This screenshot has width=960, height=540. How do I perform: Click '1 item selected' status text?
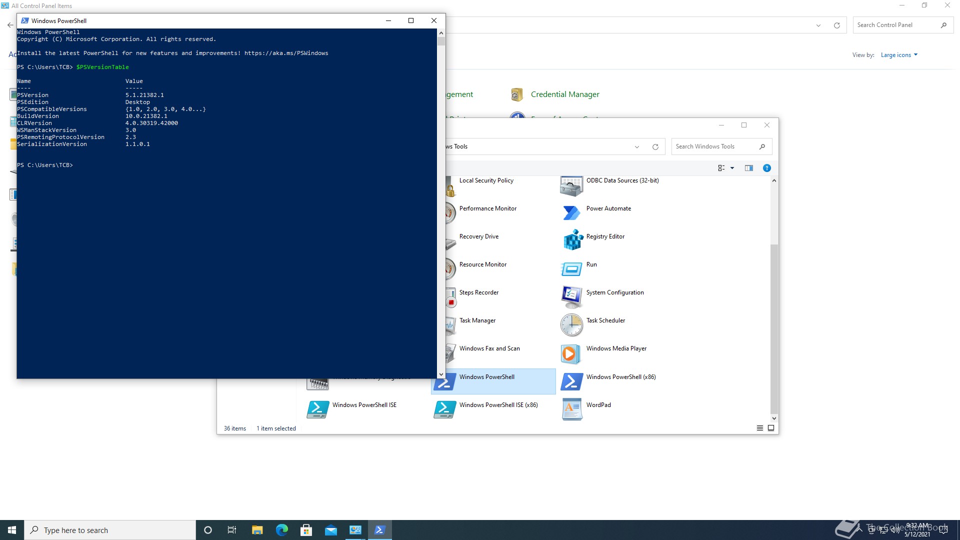[x=276, y=428]
